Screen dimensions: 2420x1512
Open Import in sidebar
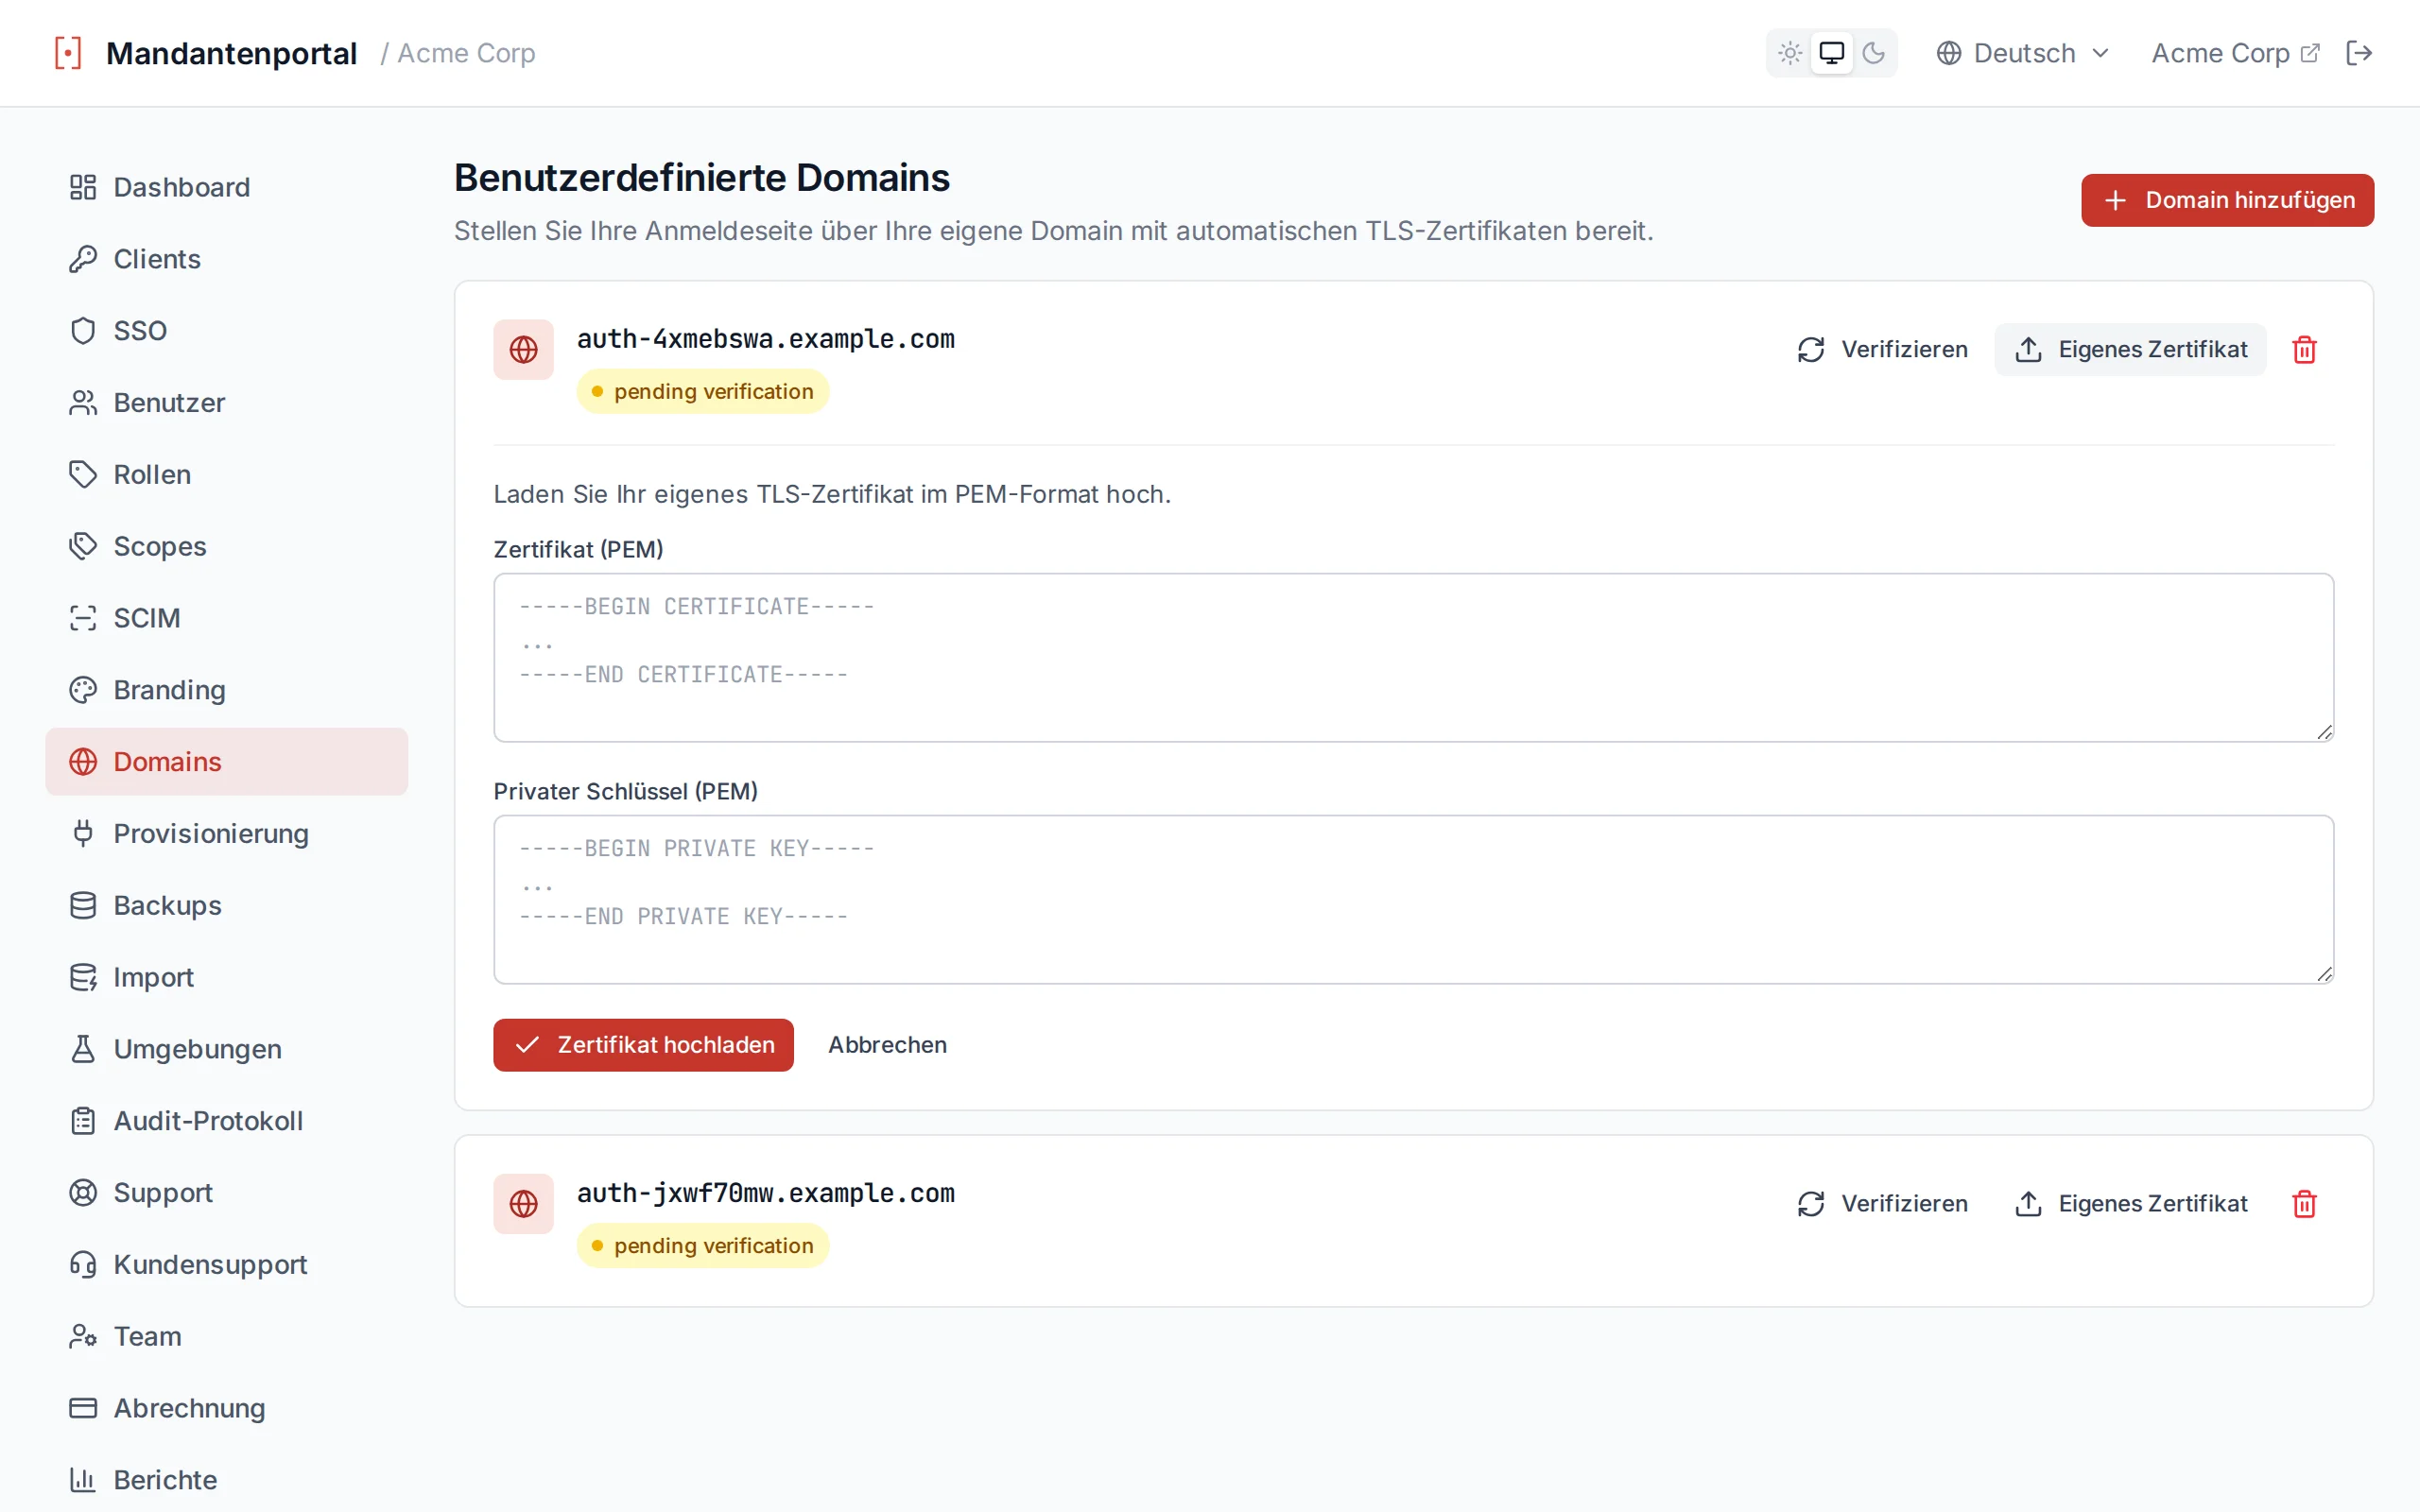[x=227, y=977]
